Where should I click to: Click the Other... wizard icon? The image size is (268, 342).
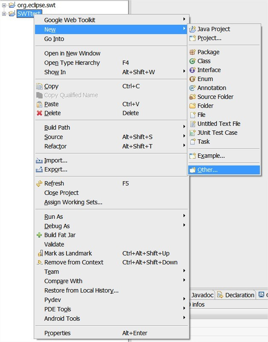pyautogui.click(x=192, y=170)
